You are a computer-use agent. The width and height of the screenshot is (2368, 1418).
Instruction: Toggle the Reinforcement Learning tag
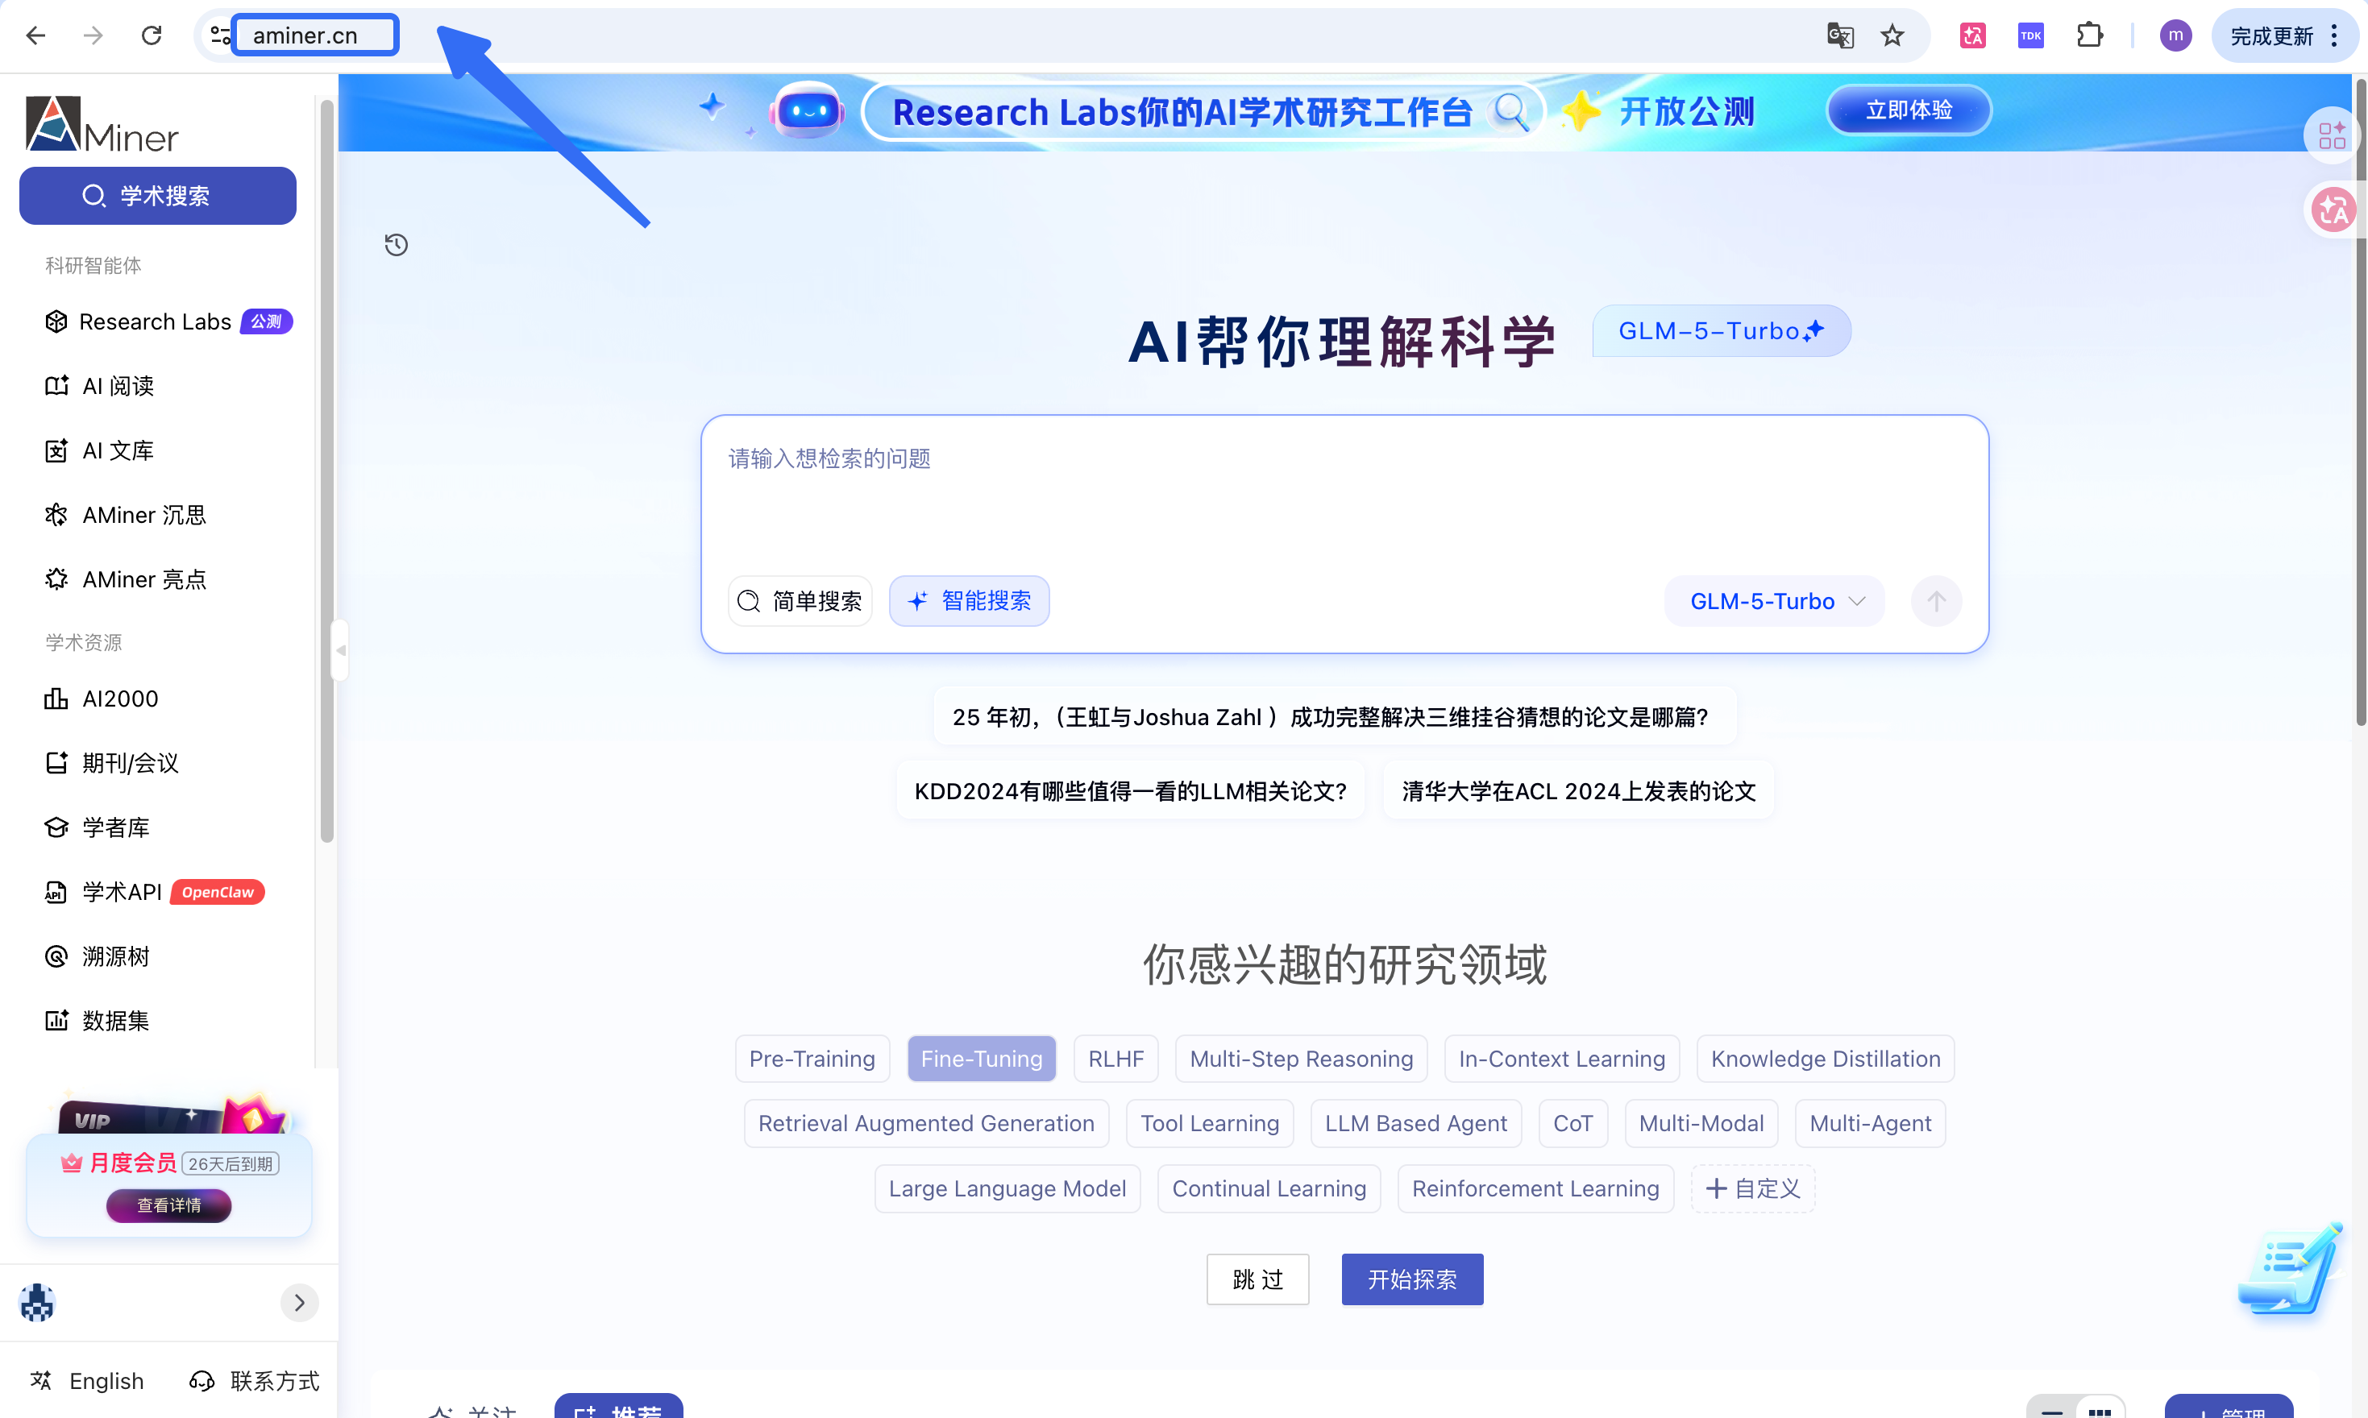(1535, 1188)
